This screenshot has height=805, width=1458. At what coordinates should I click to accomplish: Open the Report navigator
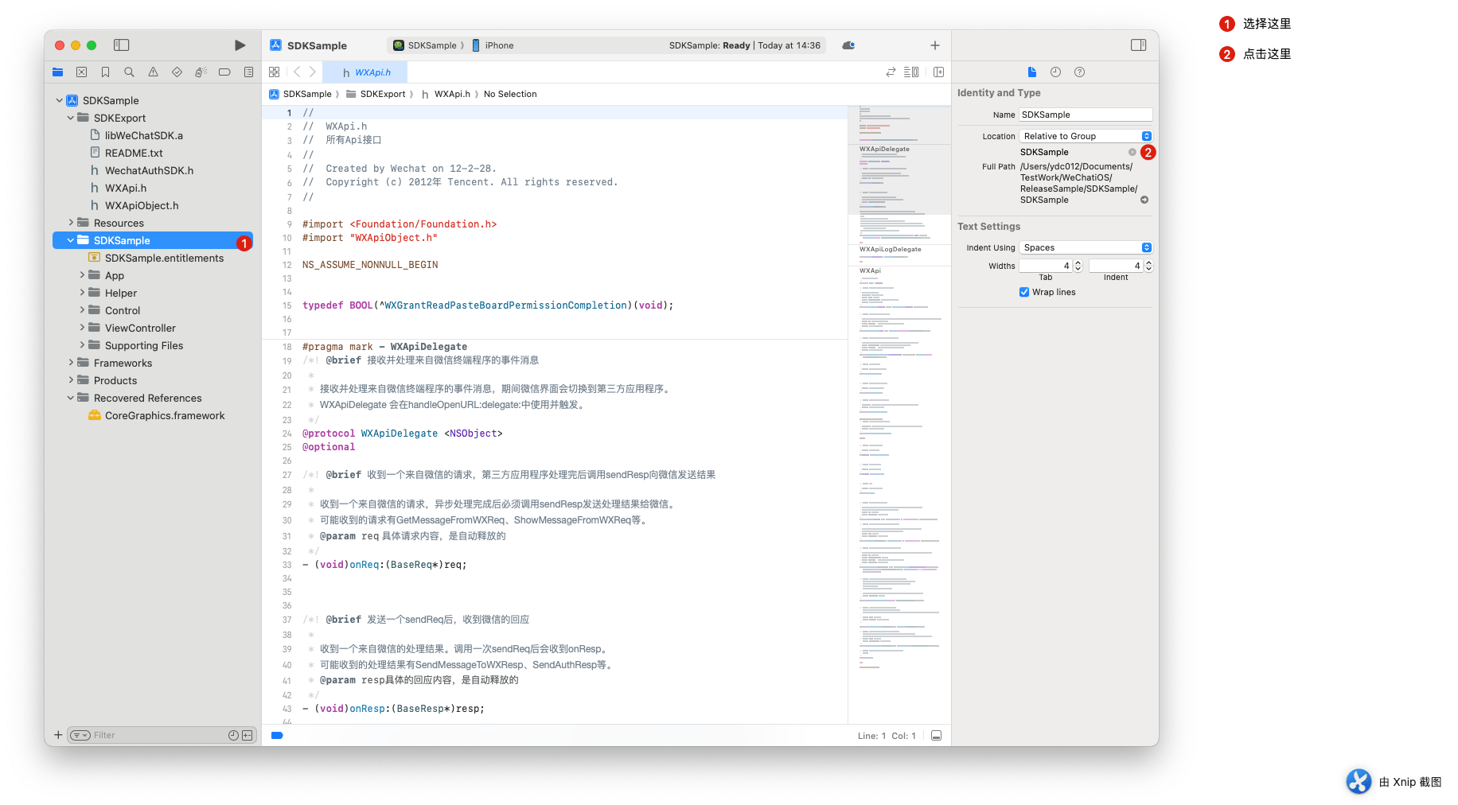[x=248, y=72]
